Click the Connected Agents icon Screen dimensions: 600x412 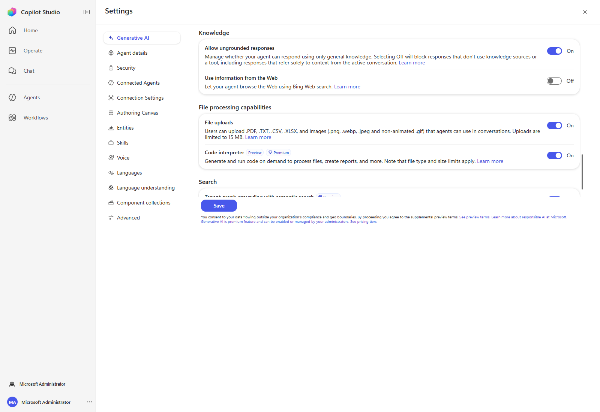pos(111,83)
